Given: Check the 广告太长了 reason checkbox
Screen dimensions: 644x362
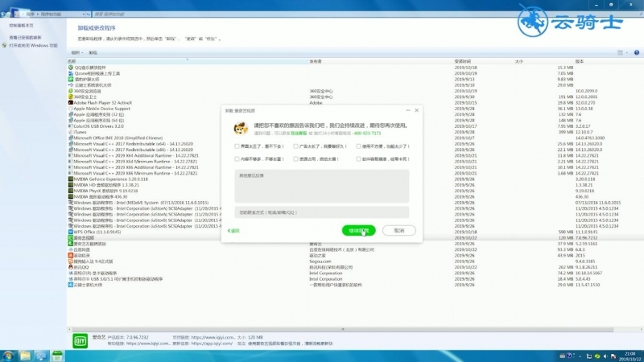Looking at the screenshot, I should pos(295,146).
